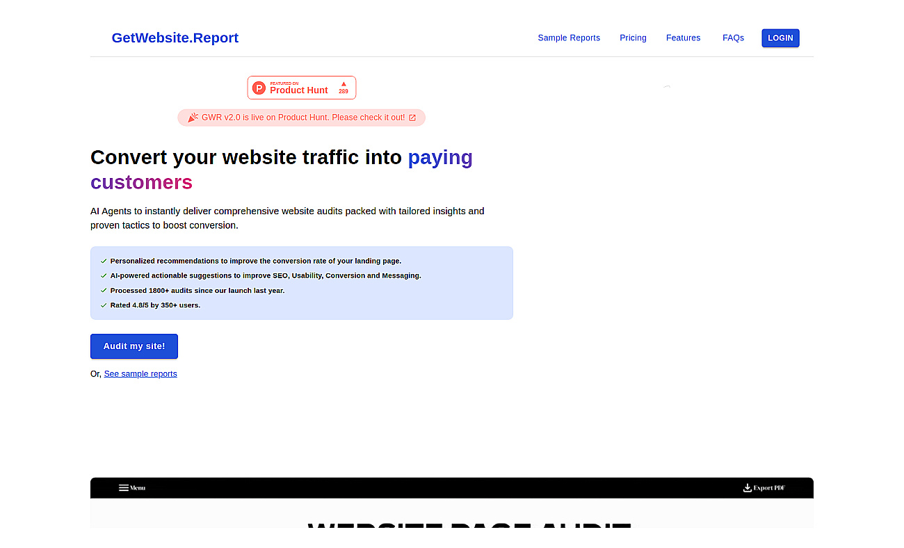
Task: Open the GetWebsite.Report home logo link
Action: pyautogui.click(x=175, y=38)
